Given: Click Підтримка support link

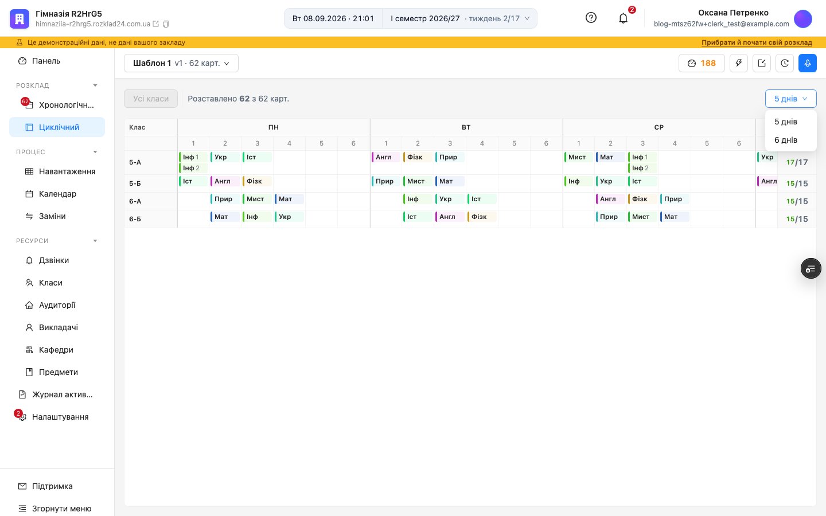Looking at the screenshot, I should point(57,486).
